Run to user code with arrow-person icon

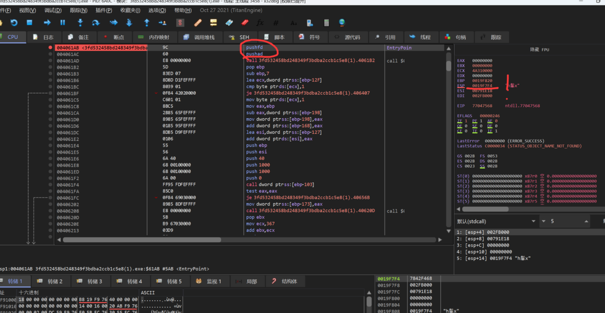tap(163, 23)
